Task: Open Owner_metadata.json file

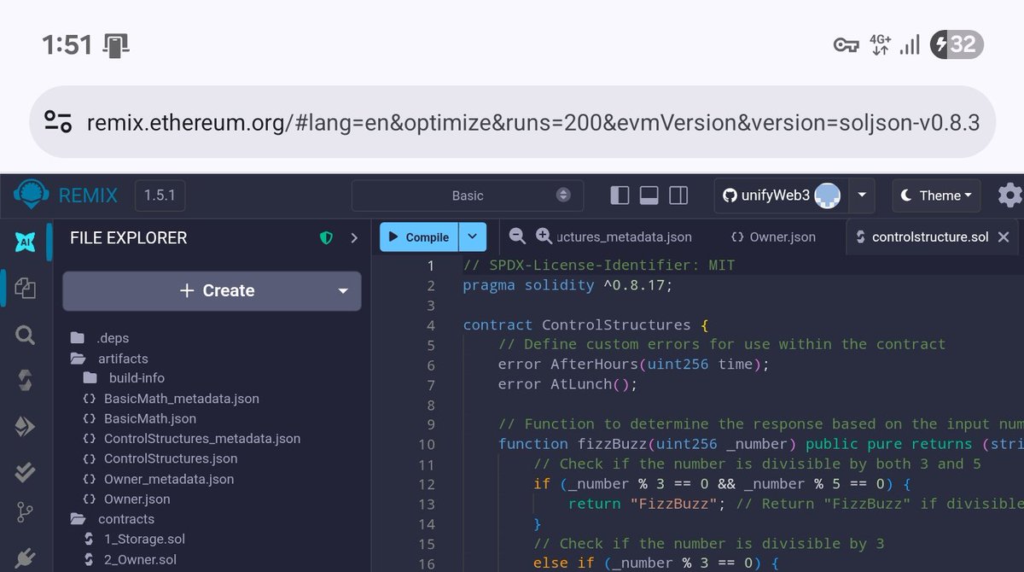Action: click(x=168, y=479)
